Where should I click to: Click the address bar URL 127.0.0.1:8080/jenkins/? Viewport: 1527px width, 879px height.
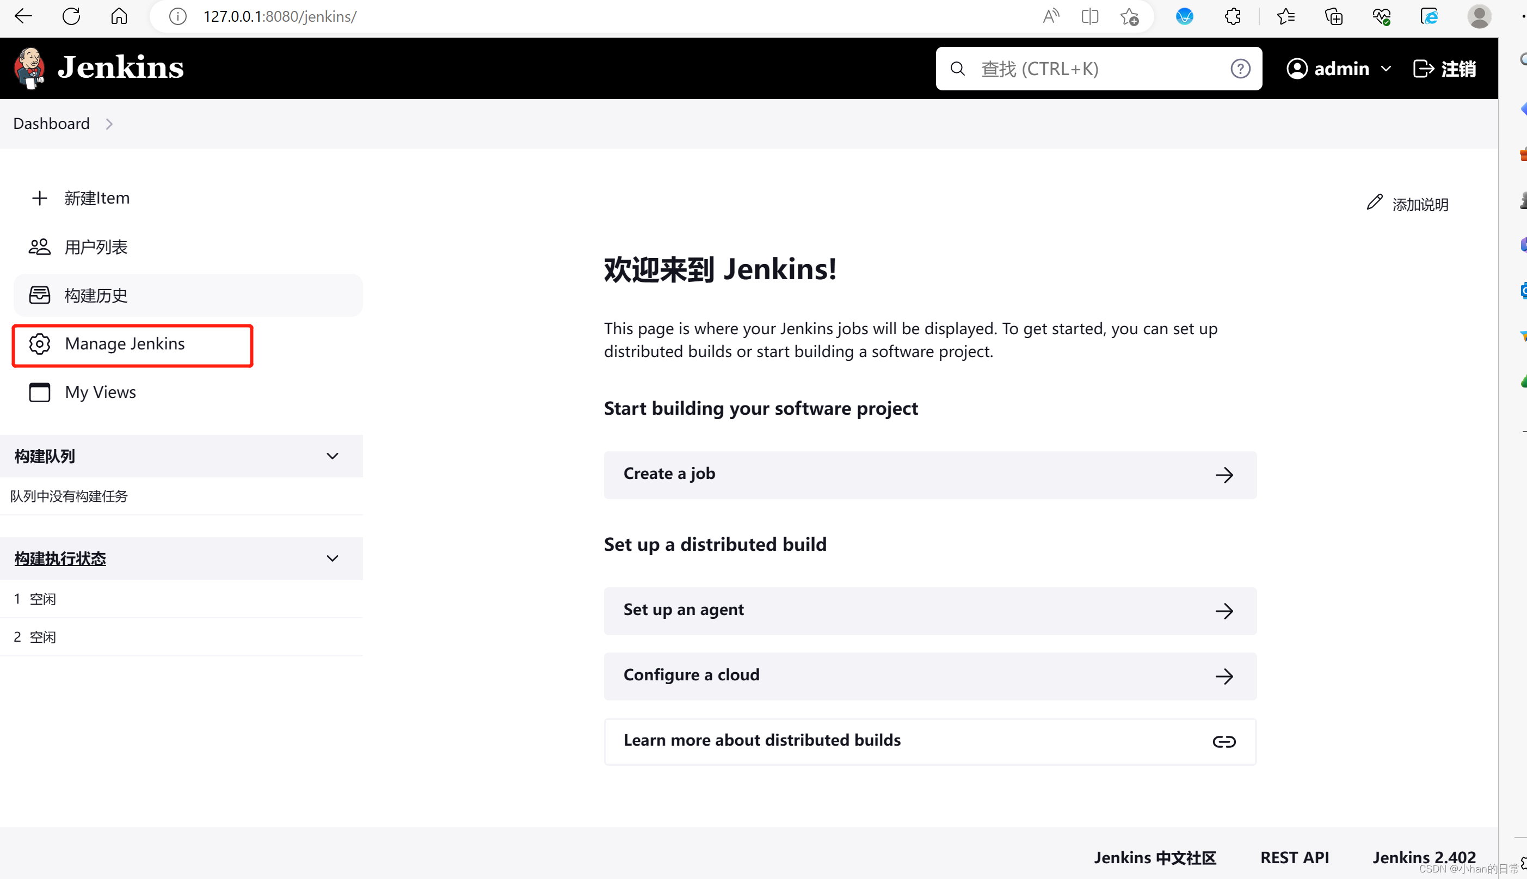tap(280, 16)
